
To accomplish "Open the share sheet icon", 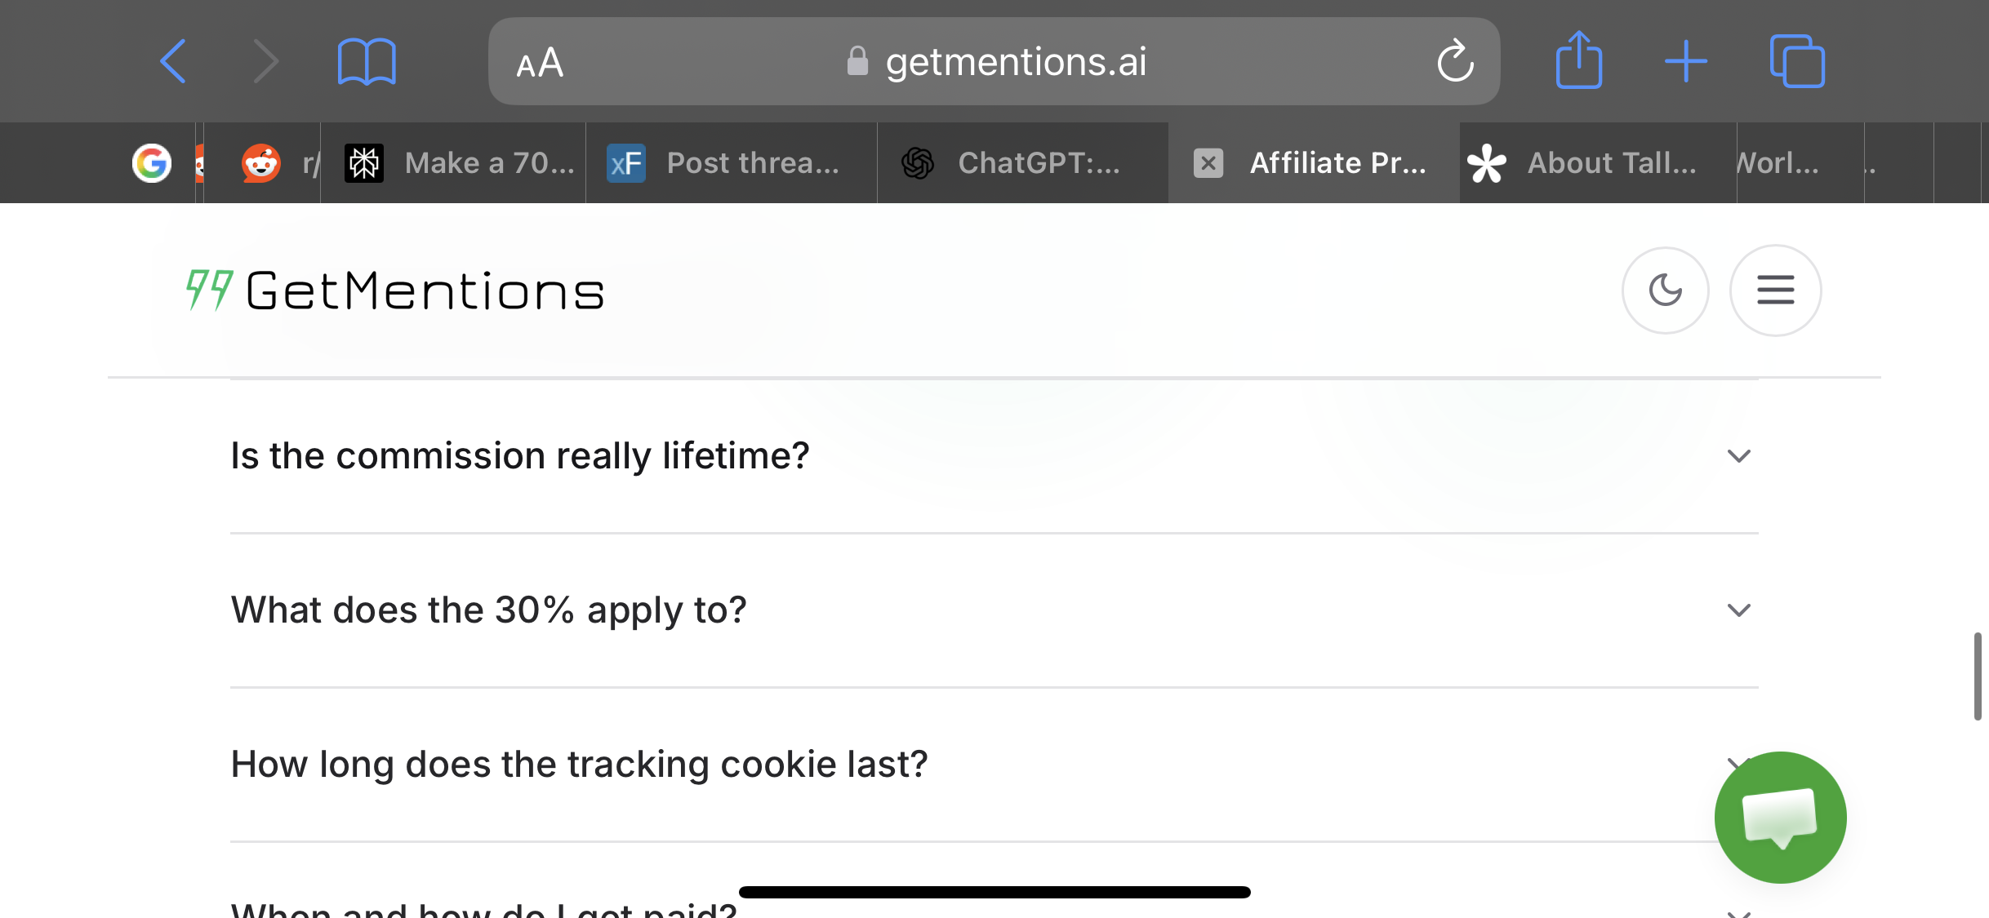I will [x=1579, y=60].
